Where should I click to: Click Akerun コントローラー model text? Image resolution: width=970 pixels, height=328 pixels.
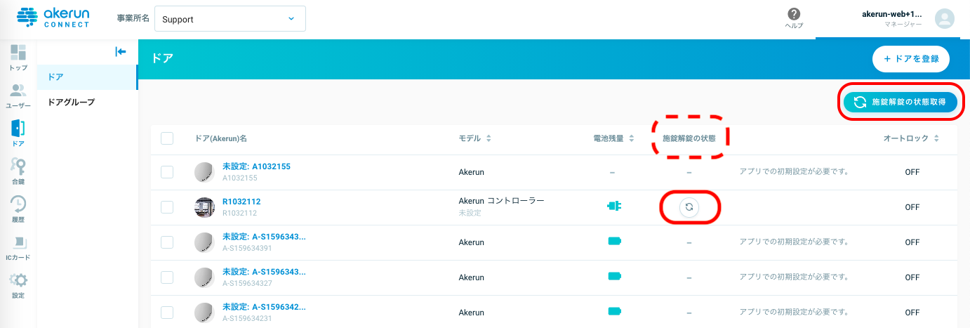[501, 201]
